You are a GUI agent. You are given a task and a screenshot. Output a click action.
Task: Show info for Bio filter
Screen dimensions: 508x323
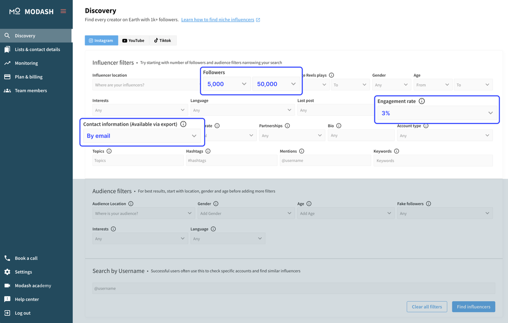point(339,126)
